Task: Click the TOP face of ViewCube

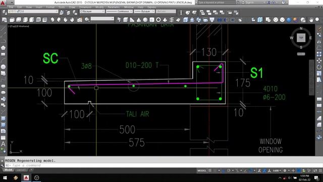Action: (301, 38)
